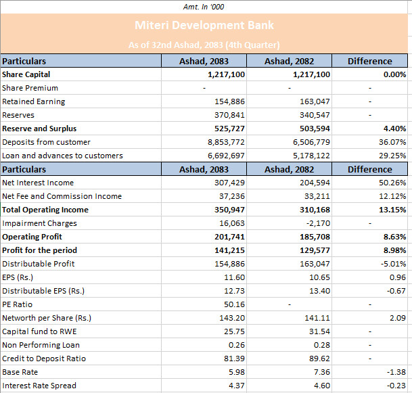Click the Net Interest Income 307,429 cell
The height and width of the screenshot is (393, 412).
pos(204,183)
